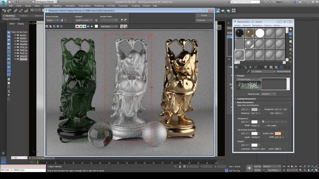Viewport: 319px width, 179px height.
Task: Open the orange Scatter Color swatch
Action: (x=278, y=133)
